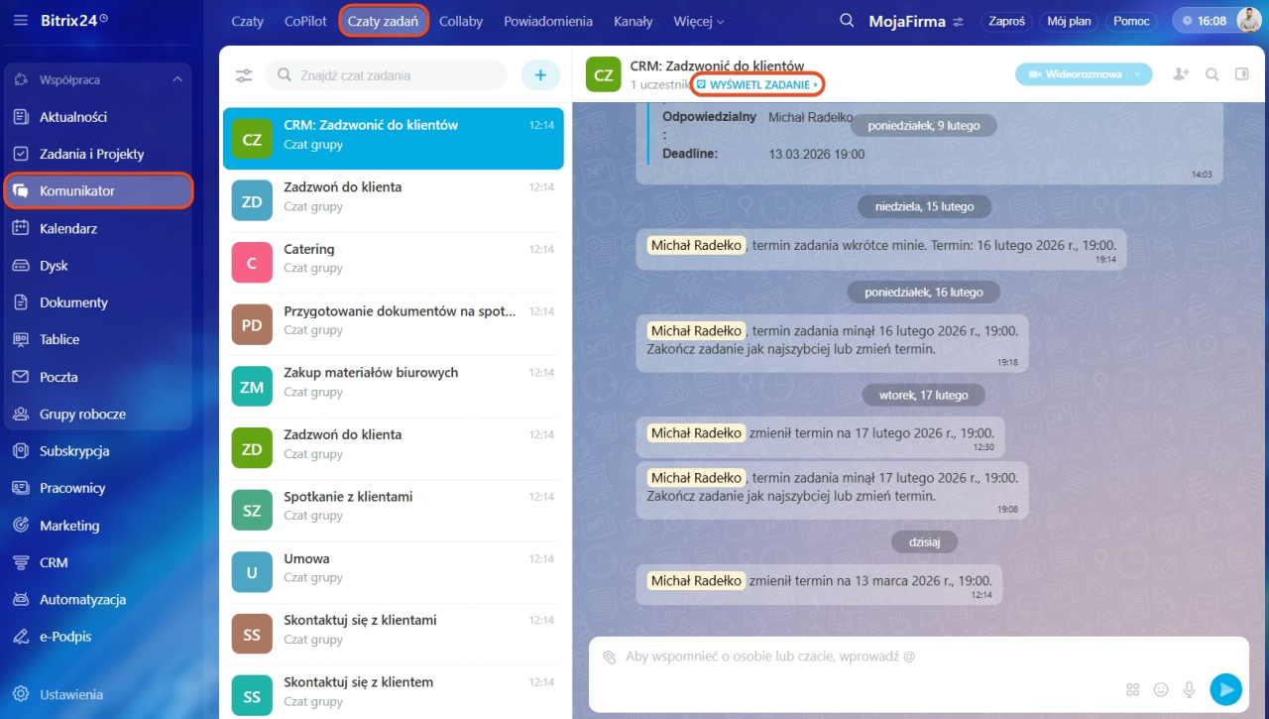The image size is (1269, 719).
Task: Switch to the Kanały tab
Action: point(634,21)
